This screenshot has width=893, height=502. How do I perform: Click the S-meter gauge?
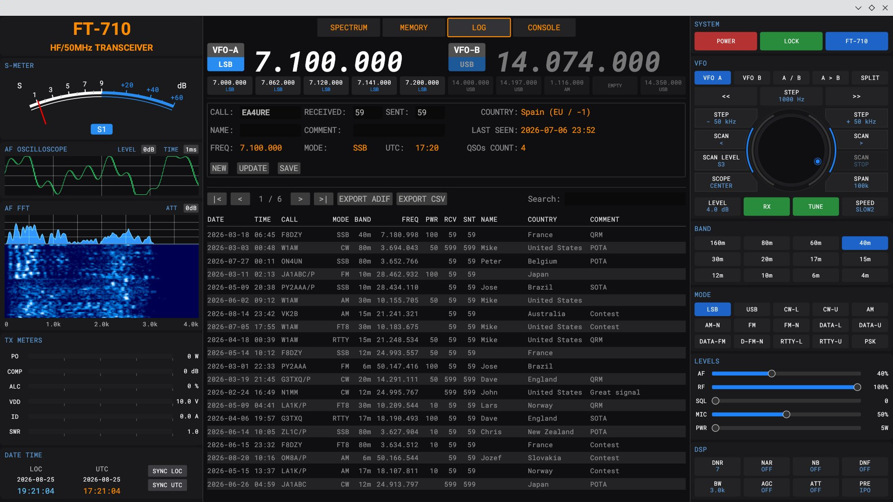coord(101,102)
